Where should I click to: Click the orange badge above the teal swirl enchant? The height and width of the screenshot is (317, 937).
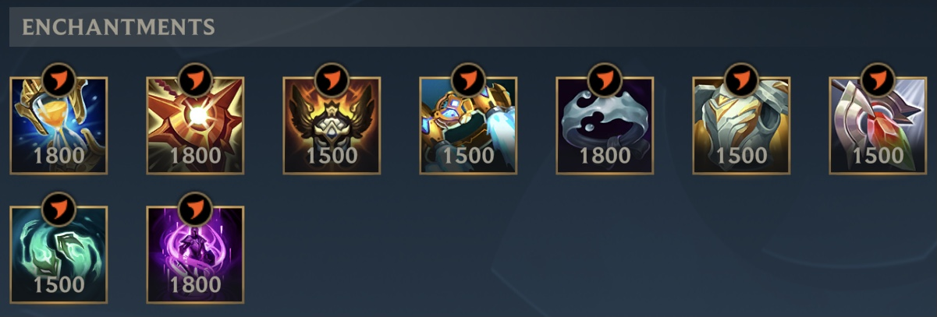(59, 209)
